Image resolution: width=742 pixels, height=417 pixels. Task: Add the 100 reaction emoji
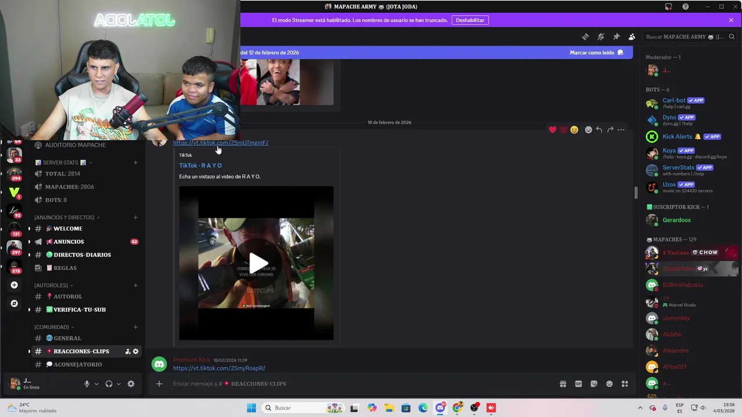coord(563,130)
